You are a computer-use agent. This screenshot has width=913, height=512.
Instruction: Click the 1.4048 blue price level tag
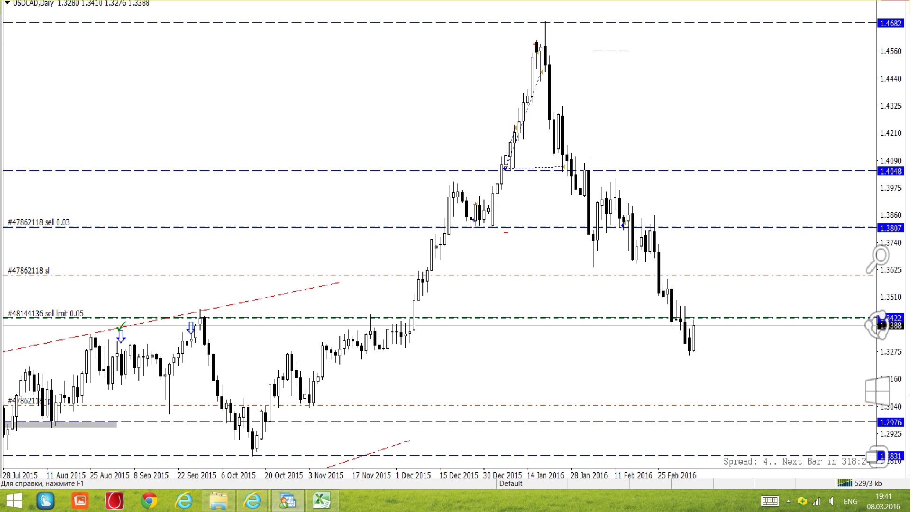891,172
